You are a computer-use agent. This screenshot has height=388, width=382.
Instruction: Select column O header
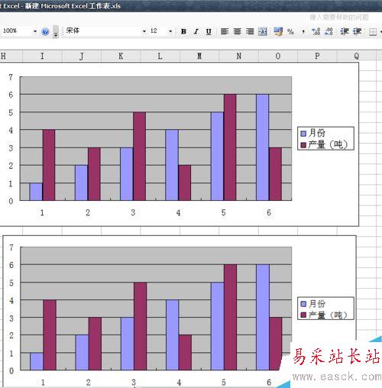(x=278, y=56)
